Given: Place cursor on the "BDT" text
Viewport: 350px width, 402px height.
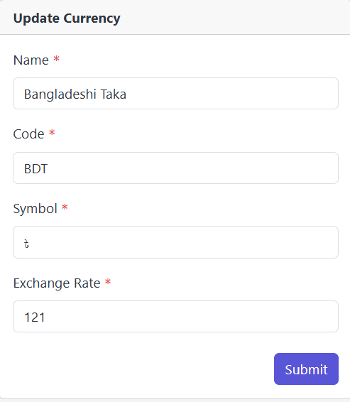Looking at the screenshot, I should pos(35,169).
